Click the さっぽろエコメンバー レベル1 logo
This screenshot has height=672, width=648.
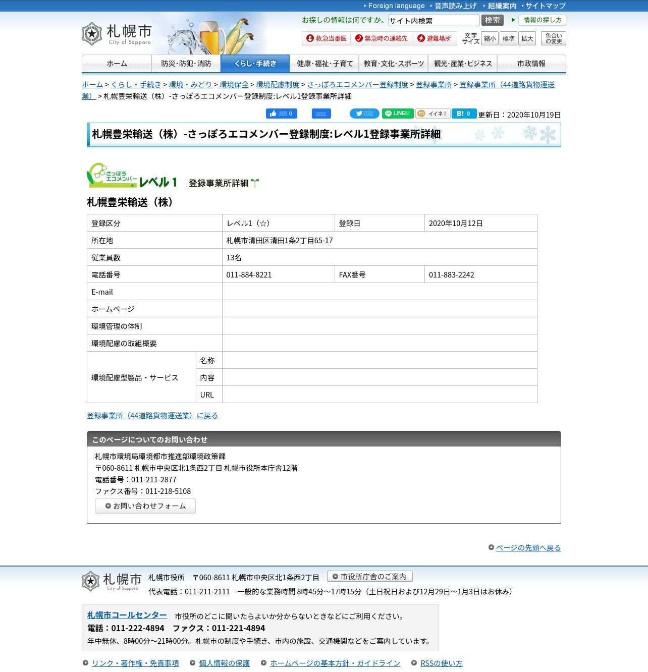(x=132, y=176)
